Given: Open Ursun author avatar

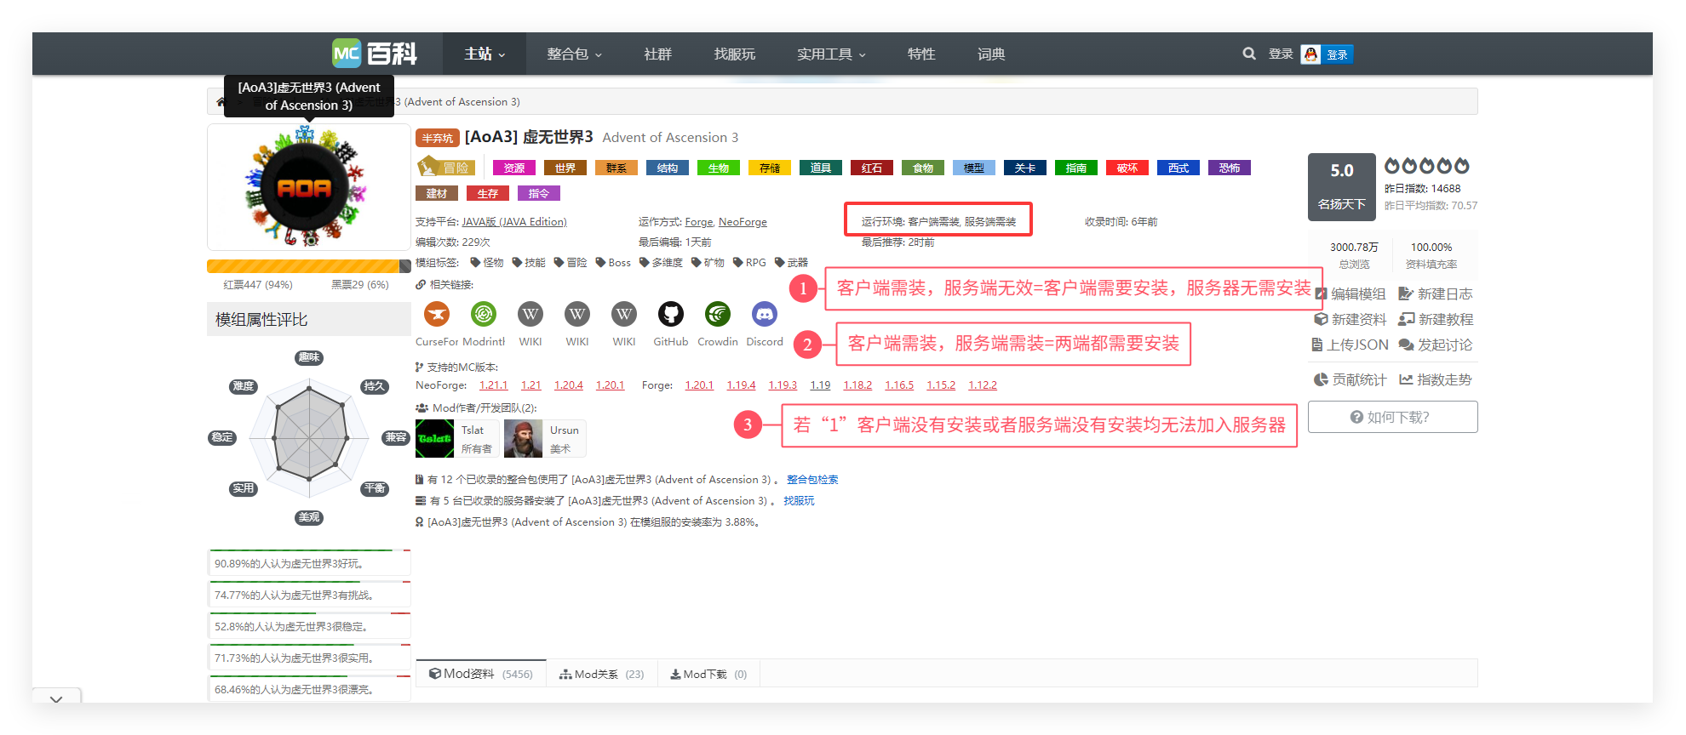Looking at the screenshot, I should pyautogui.click(x=523, y=438).
